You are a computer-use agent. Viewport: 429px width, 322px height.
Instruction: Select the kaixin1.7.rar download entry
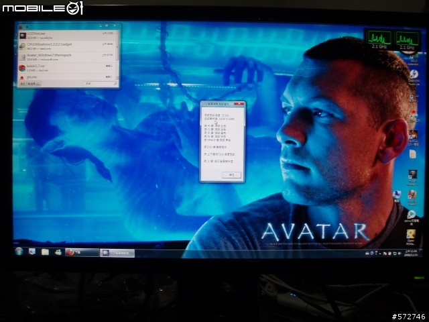[67, 68]
